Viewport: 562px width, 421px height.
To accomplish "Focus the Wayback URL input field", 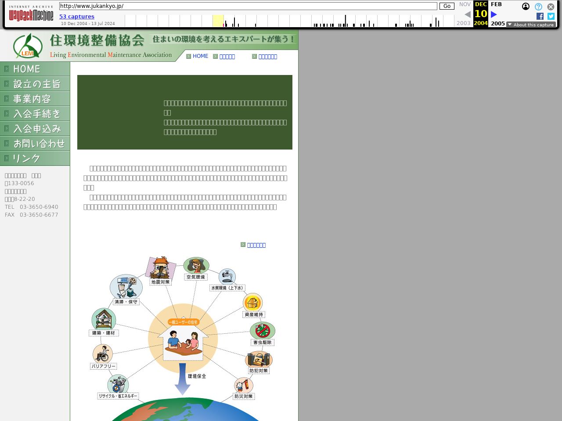I will [x=248, y=6].
